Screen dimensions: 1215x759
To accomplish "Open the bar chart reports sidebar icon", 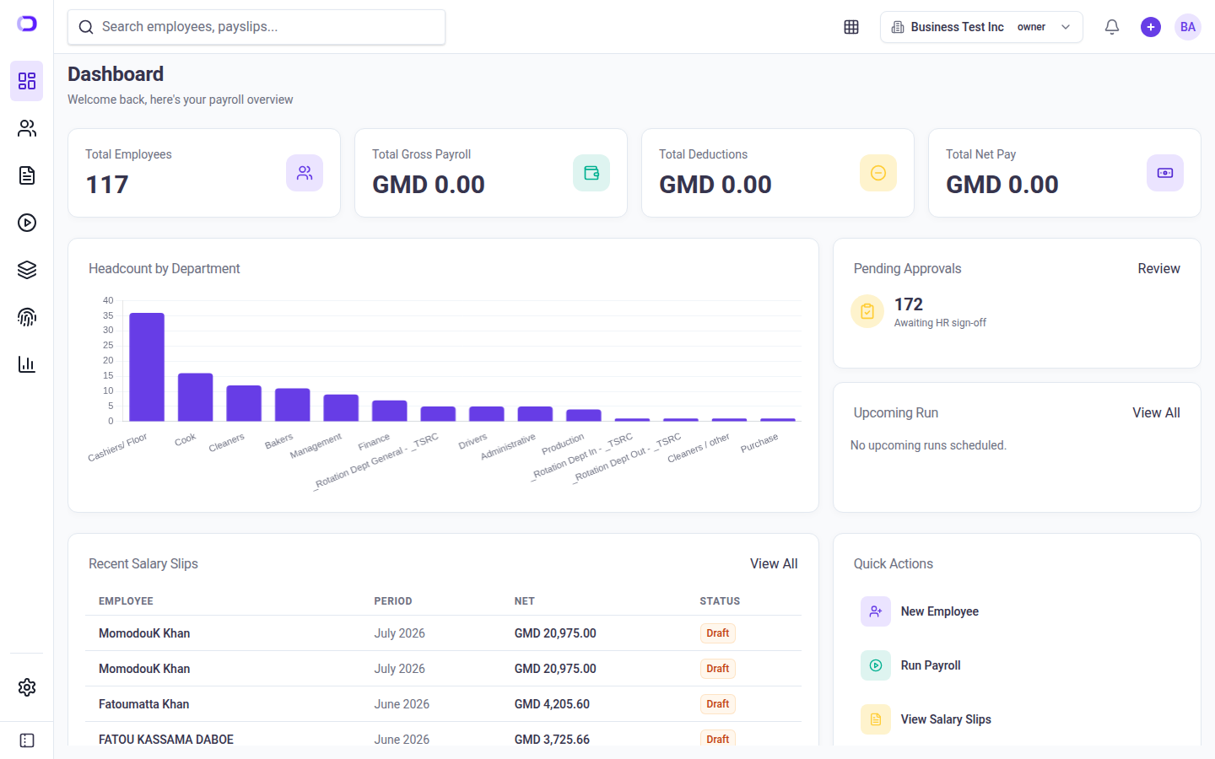I will (x=27, y=364).
